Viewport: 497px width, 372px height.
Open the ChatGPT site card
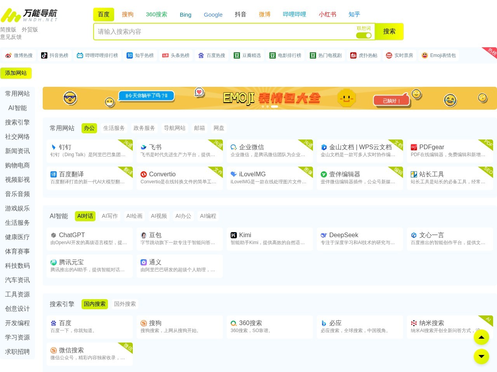coord(90,239)
